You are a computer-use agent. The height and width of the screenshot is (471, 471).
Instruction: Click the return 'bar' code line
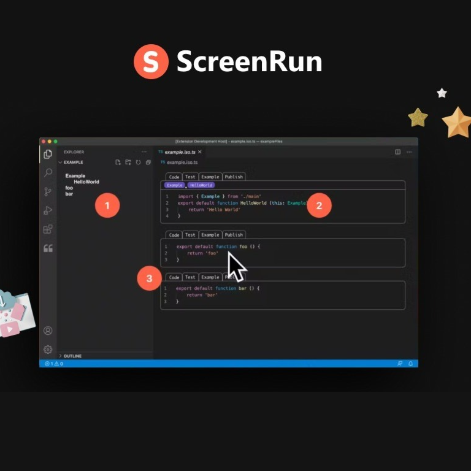[202, 295]
